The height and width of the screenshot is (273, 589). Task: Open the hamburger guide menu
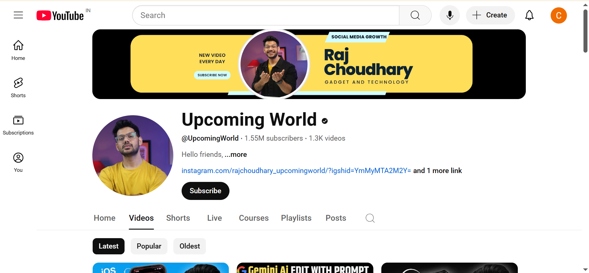(18, 15)
